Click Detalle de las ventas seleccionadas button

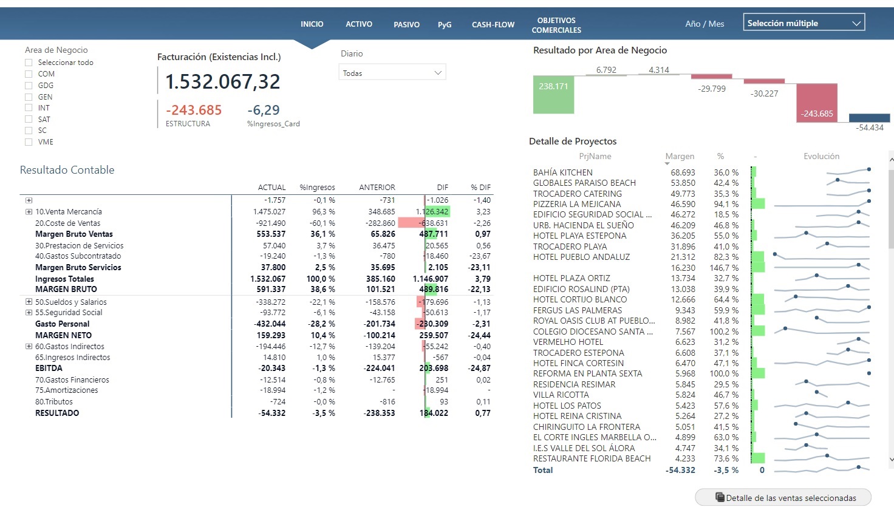tap(783, 497)
